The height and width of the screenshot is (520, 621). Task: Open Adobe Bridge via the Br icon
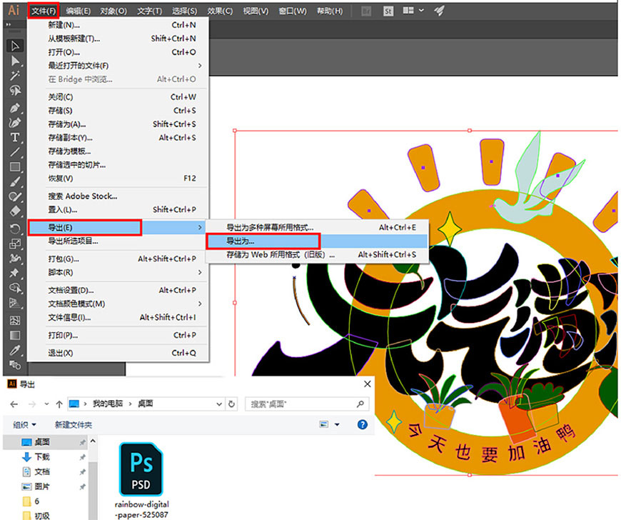(x=367, y=11)
